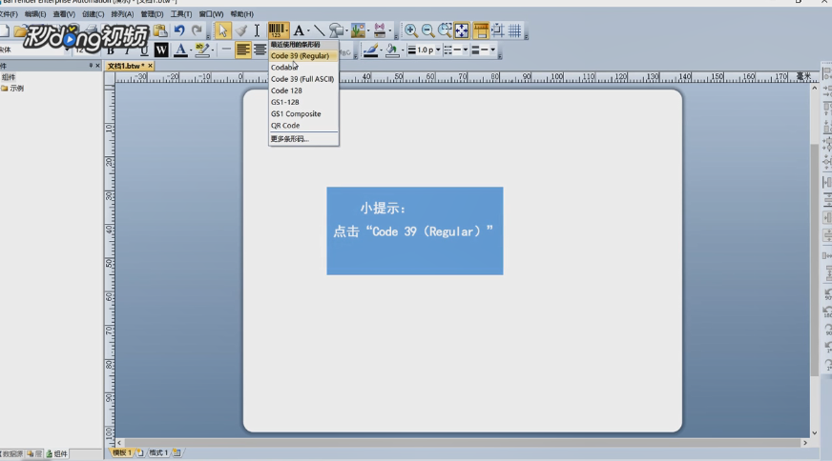Undo the last action
Screen dimensions: 832x461
pyautogui.click(x=179, y=30)
